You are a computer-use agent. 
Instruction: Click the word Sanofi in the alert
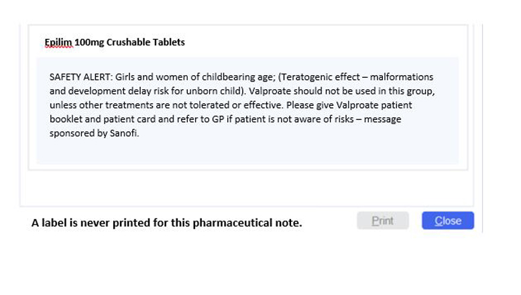point(123,133)
